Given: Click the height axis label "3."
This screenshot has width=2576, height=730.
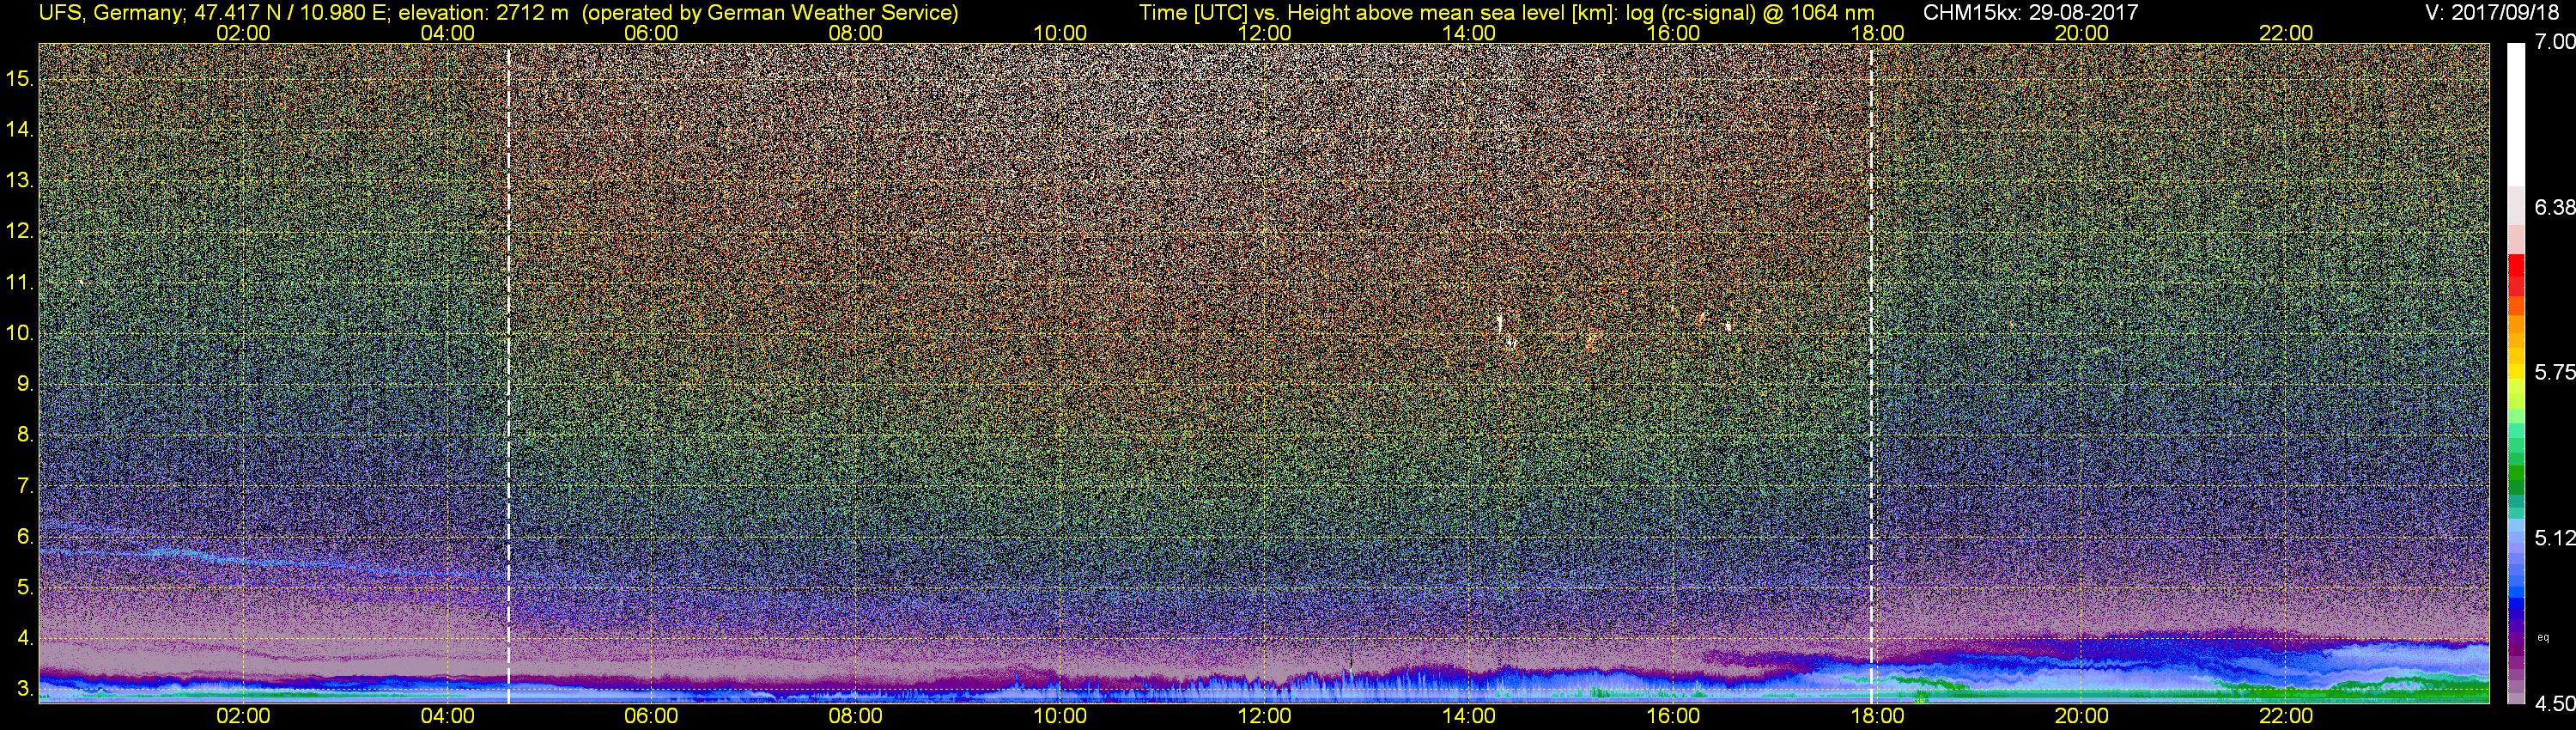Looking at the screenshot, I should tap(26, 690).
